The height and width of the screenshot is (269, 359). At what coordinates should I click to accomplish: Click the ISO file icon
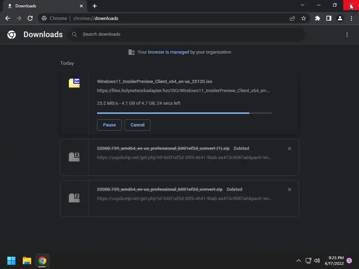74,83
